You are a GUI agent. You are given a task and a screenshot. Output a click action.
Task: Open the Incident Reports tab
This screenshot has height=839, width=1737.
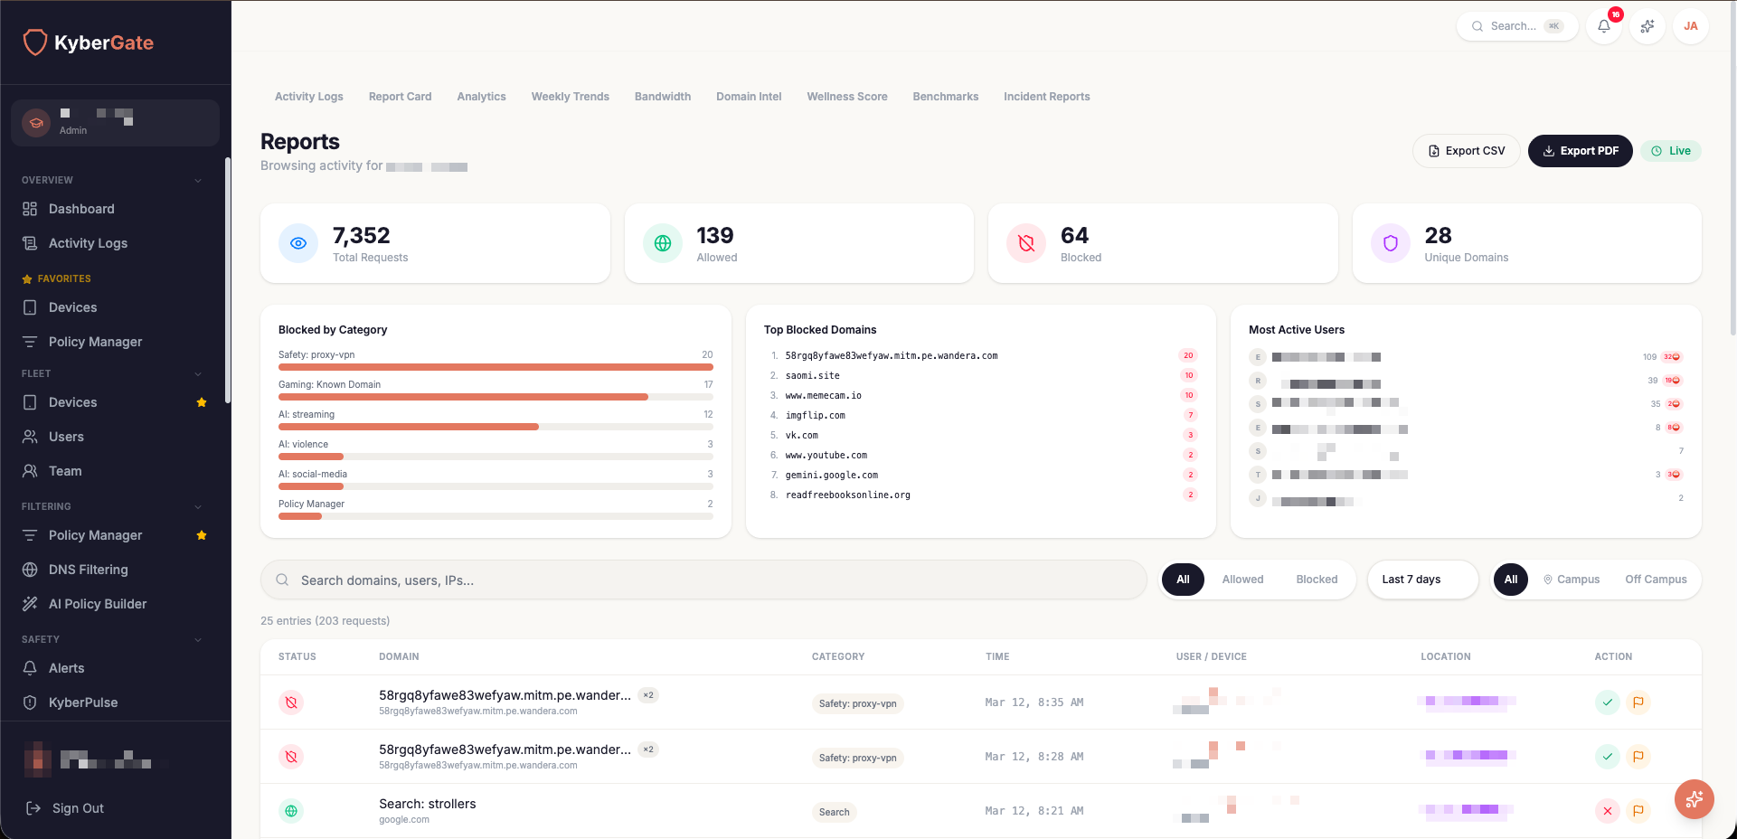(1046, 97)
